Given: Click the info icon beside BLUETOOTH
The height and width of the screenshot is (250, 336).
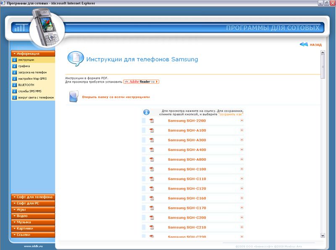Looking at the screenshot, I should pos(15,85).
